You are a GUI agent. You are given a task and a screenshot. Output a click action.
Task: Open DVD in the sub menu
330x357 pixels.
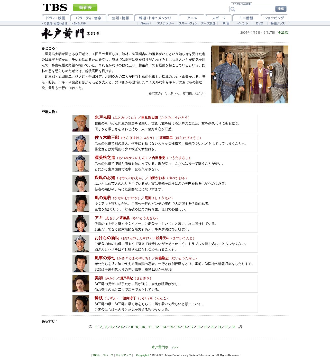[259, 23]
